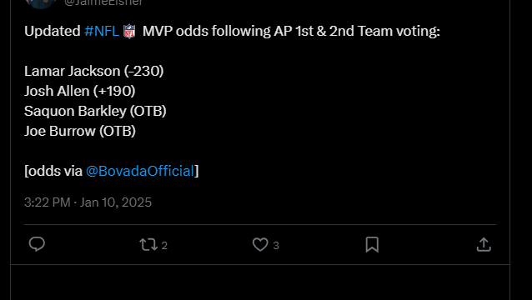
Task: Click the Josh Allen (+190) line
Action: 80,91
